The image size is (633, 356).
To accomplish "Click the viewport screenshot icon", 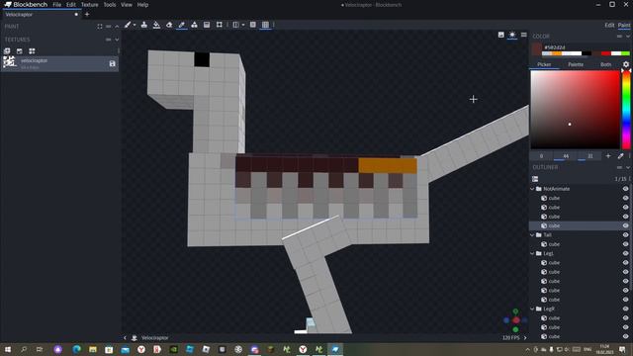I will [501, 35].
